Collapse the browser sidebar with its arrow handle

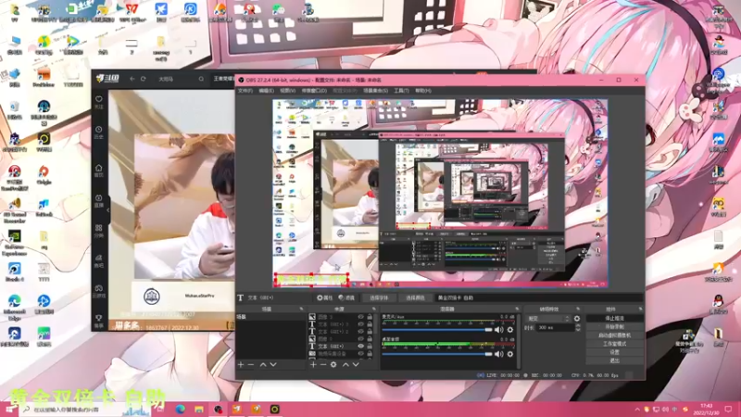click(108, 210)
